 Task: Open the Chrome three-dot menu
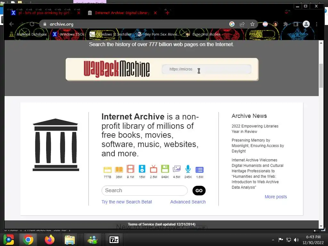coord(317,24)
